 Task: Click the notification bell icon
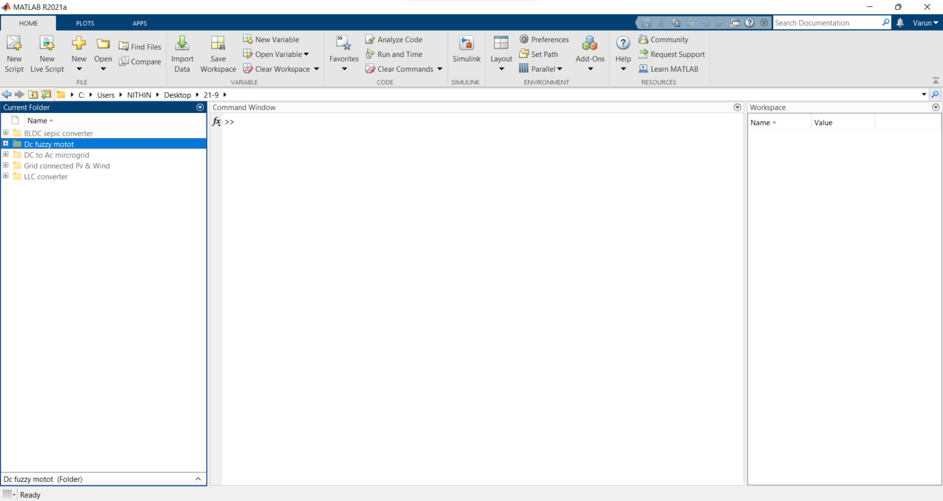point(900,23)
